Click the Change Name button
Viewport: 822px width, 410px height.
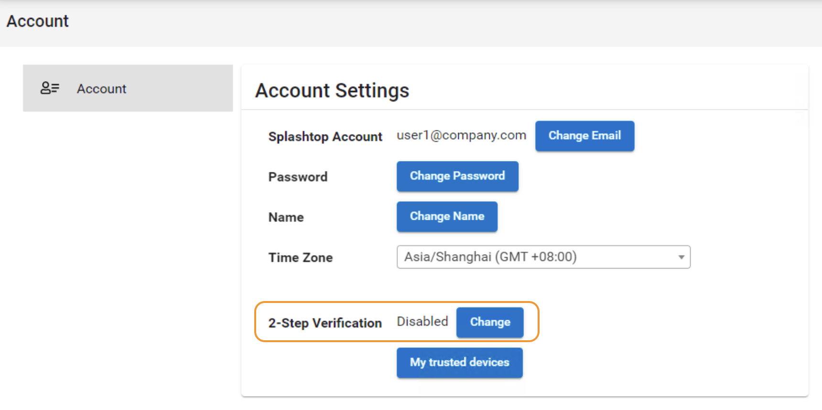[x=447, y=216]
